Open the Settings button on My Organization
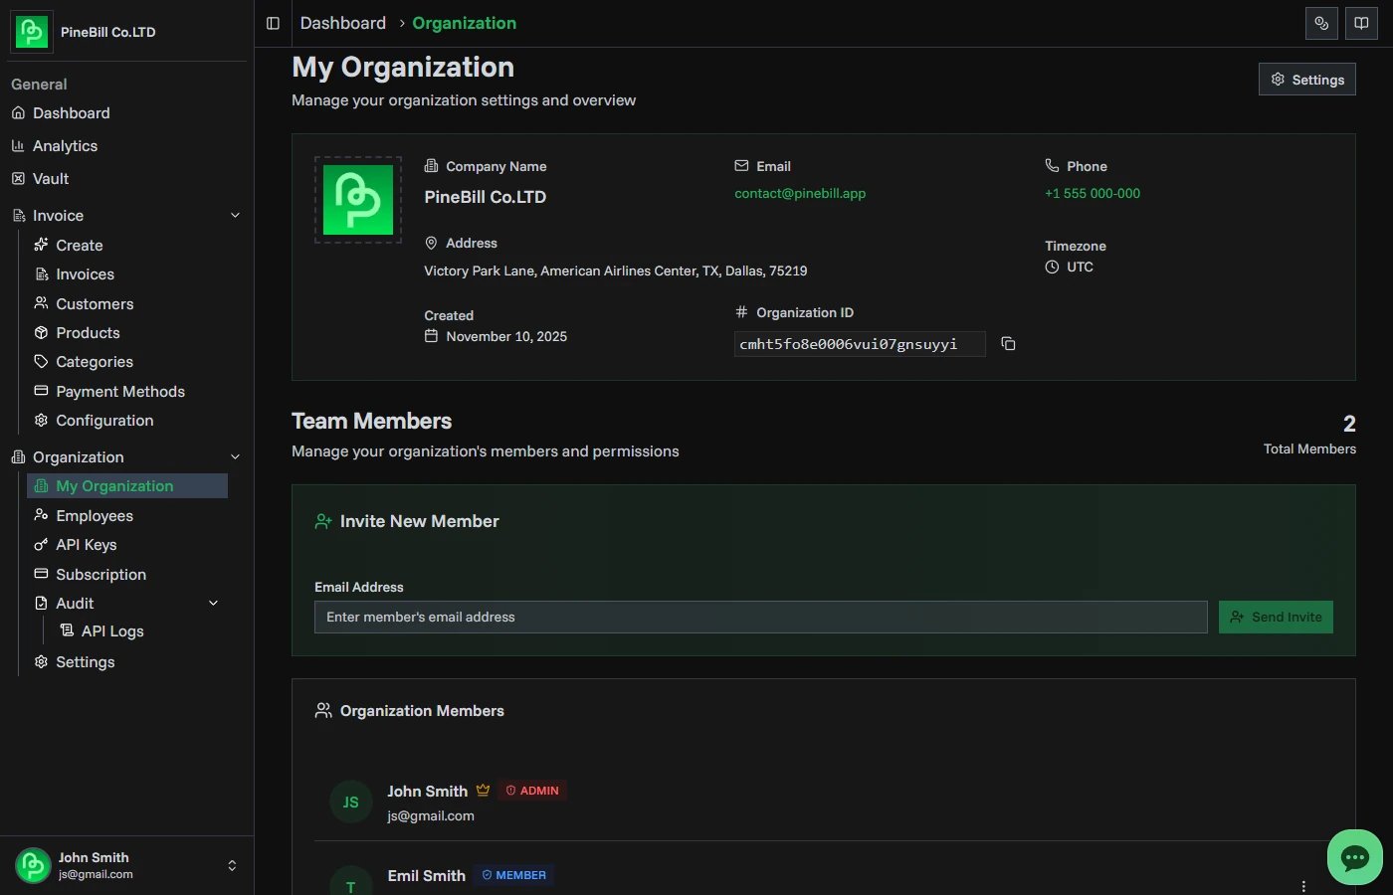1393x895 pixels. tap(1306, 80)
